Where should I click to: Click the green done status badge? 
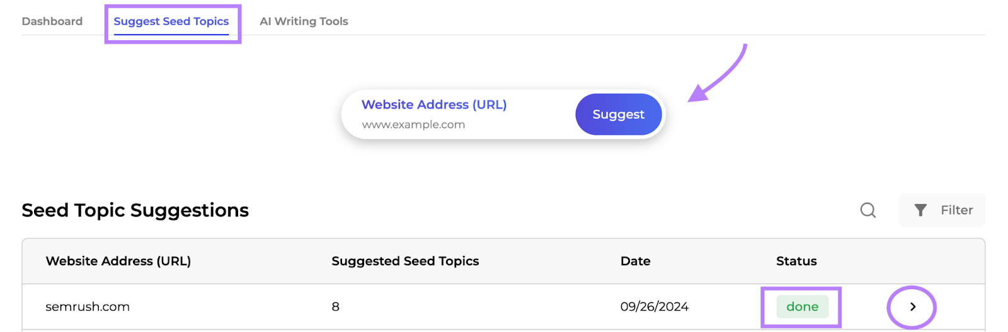802,307
